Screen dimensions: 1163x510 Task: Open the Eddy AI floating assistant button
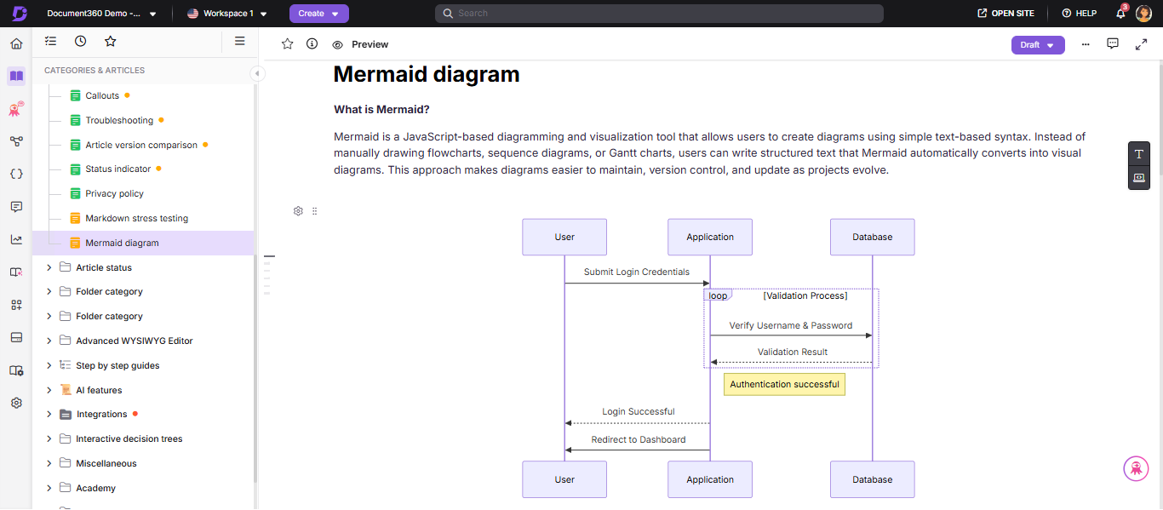point(1136,468)
